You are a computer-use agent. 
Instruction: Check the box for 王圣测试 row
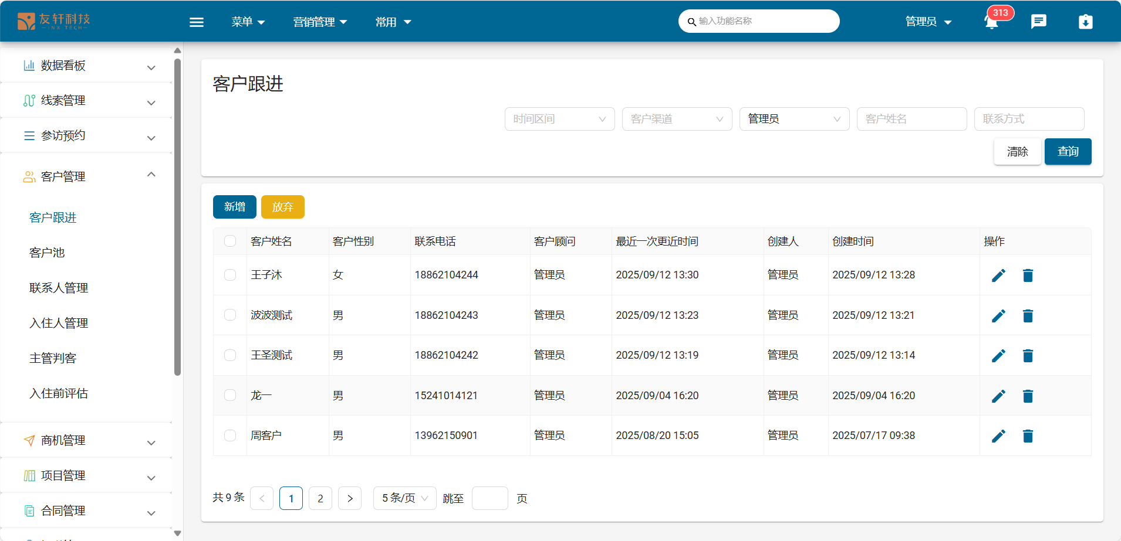230,356
